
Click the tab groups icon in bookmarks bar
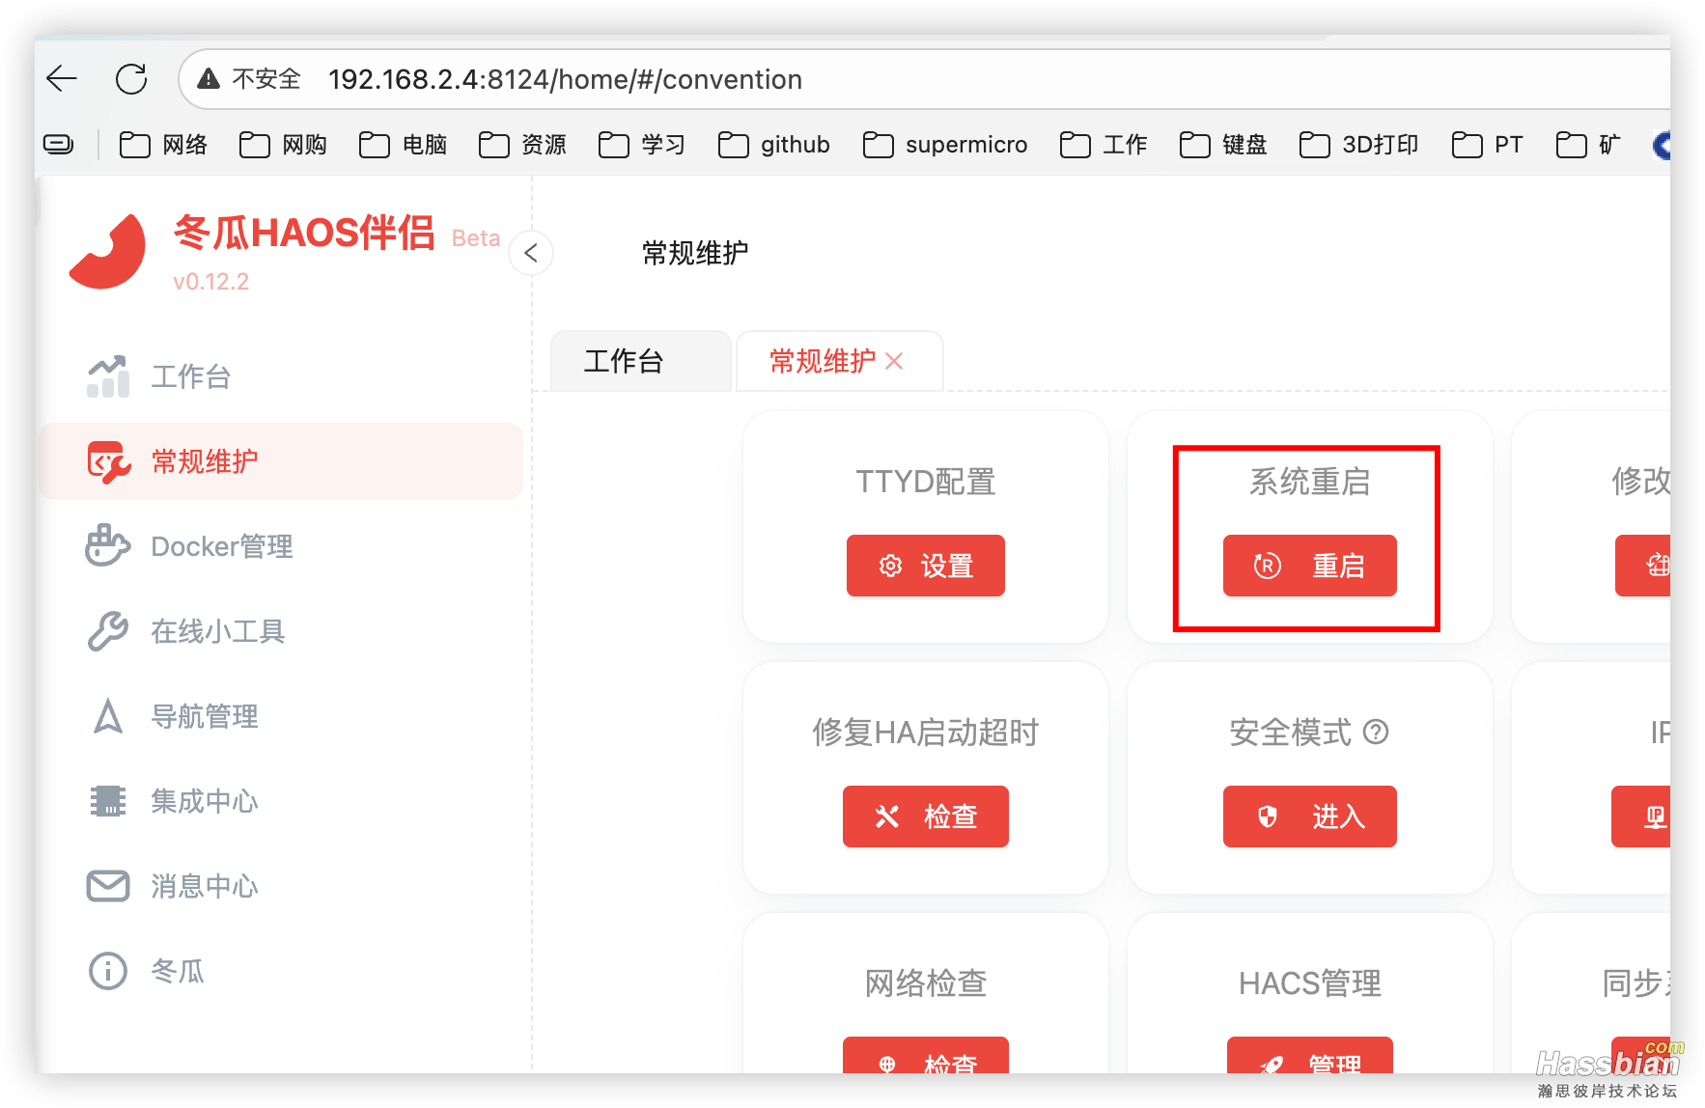coord(59,145)
